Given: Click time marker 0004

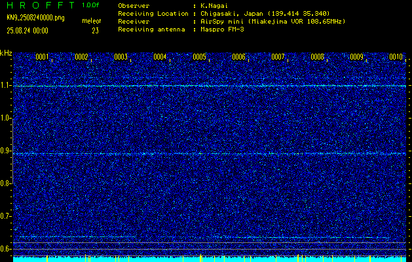Looking at the screenshot, I should (160, 57).
